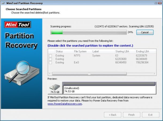163x121 pixels.
Task: Click the maximize button in title bar
Action: (156, 3)
